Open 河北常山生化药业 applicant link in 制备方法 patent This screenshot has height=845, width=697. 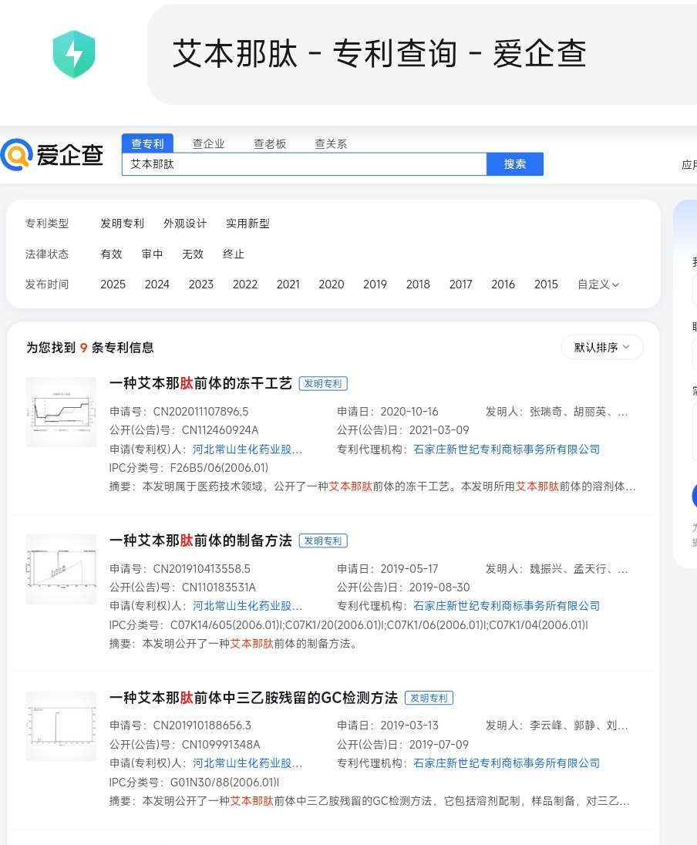click(247, 606)
